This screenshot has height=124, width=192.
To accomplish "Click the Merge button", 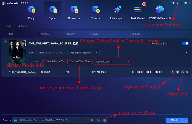I will [23, 26].
